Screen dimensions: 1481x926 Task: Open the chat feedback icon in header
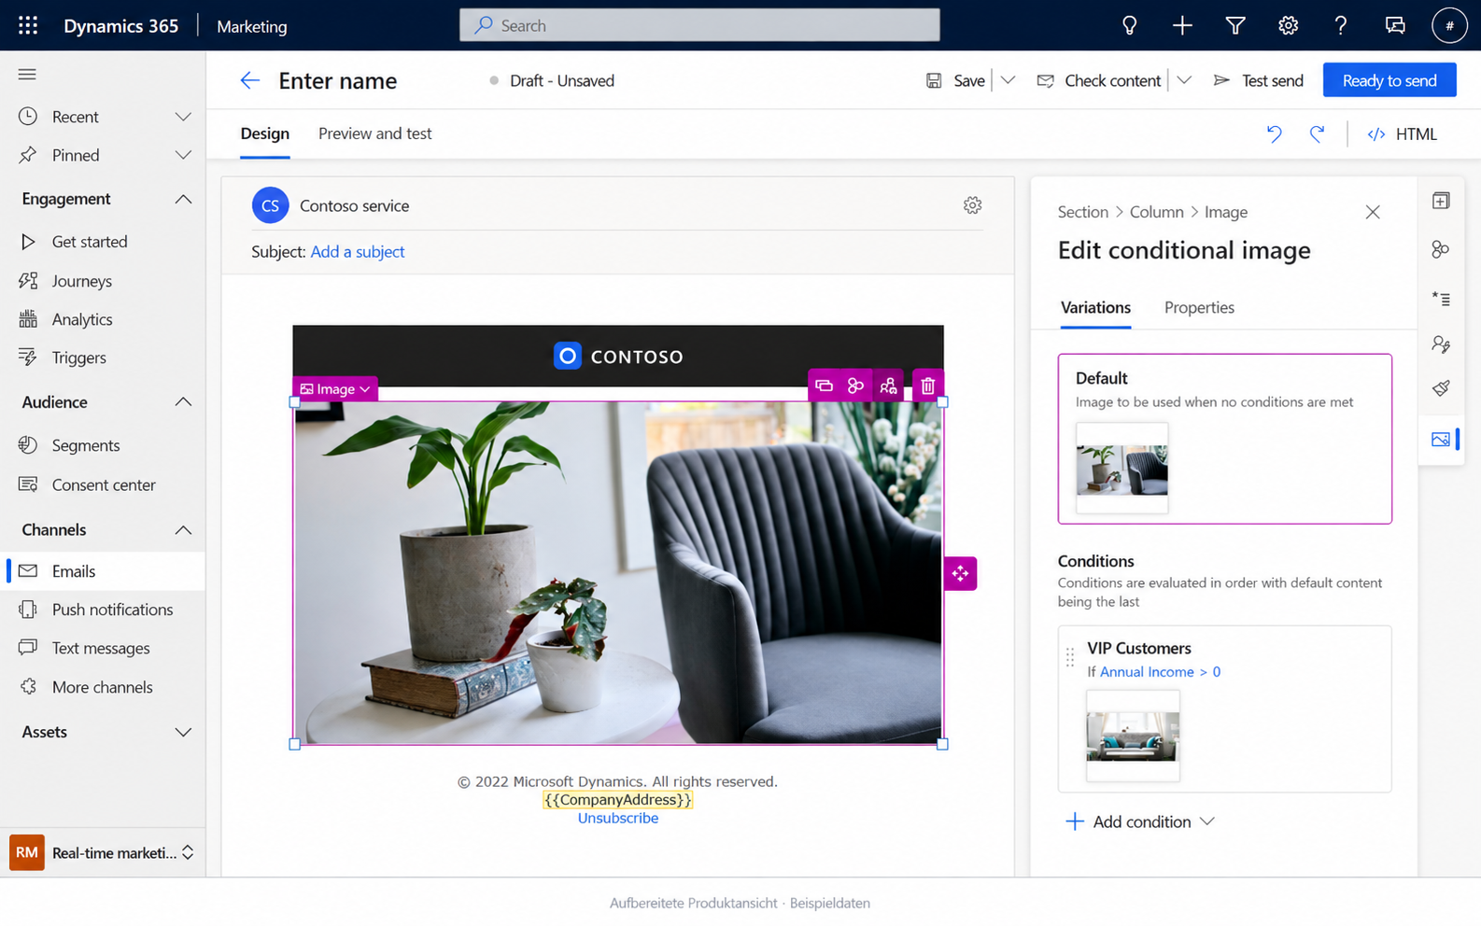(1395, 25)
